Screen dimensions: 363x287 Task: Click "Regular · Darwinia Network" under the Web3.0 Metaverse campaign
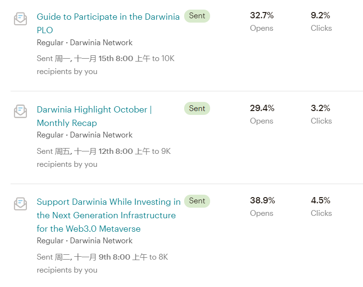(85, 240)
